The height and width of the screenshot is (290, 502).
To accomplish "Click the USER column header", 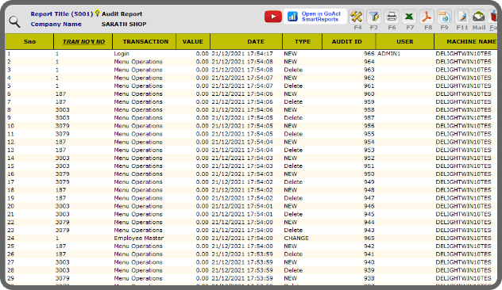I will [405, 41].
